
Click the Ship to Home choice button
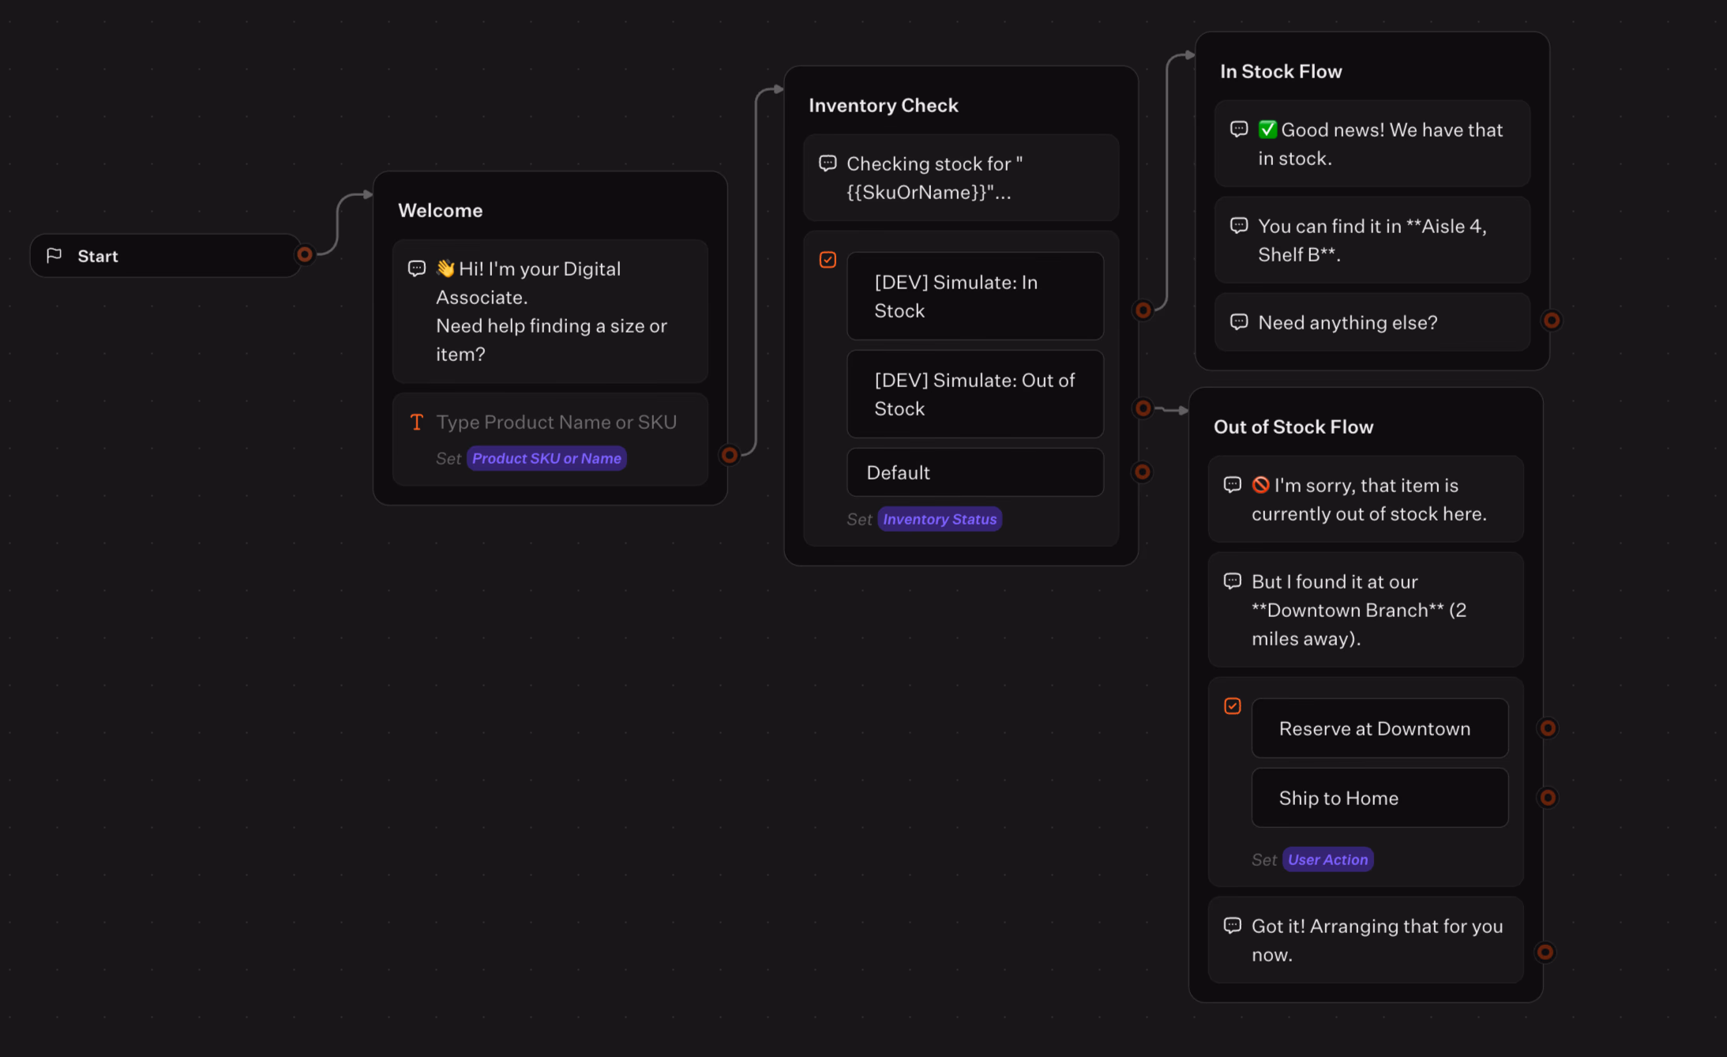pyautogui.click(x=1380, y=798)
